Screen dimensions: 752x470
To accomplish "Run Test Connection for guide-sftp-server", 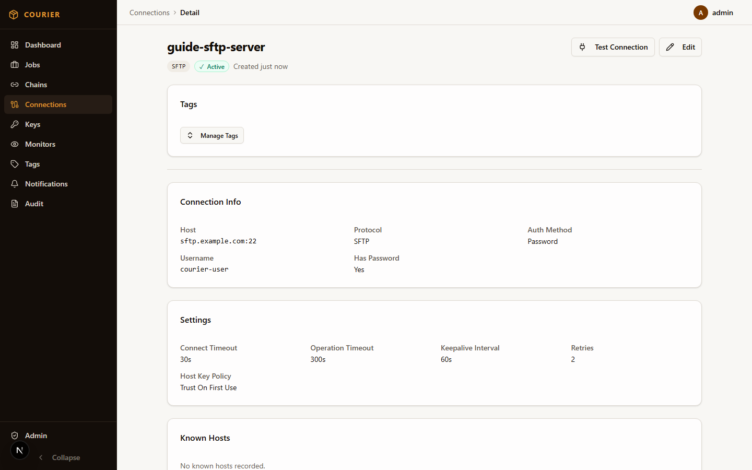I will pos(613,47).
